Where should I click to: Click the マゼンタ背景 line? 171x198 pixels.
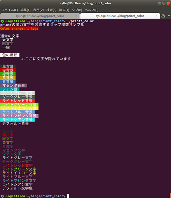click(14, 85)
